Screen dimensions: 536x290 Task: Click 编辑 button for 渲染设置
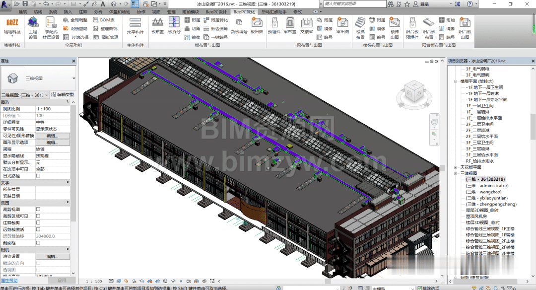click(x=53, y=257)
